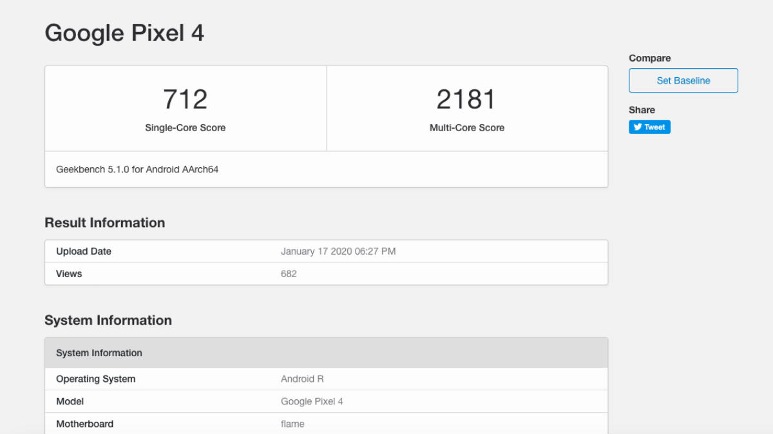Select the Android R value
Viewport: 773px width, 434px height.
(302, 379)
